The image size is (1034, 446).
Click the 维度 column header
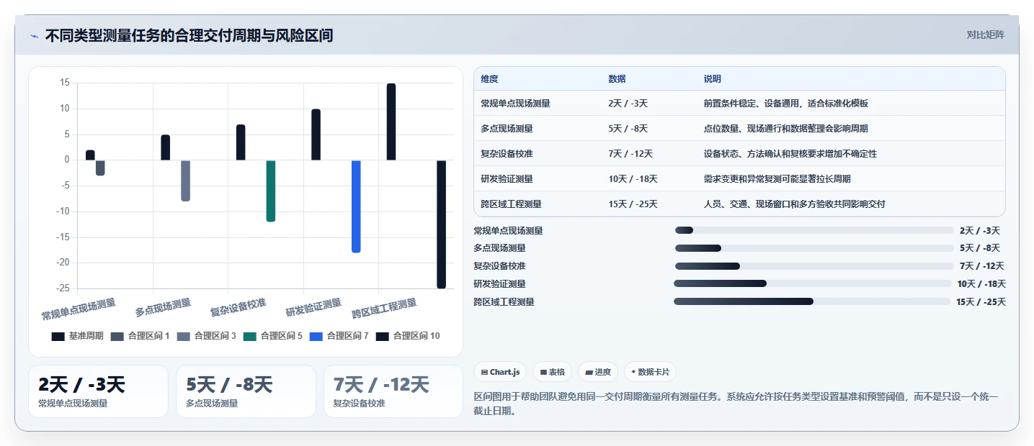(489, 79)
